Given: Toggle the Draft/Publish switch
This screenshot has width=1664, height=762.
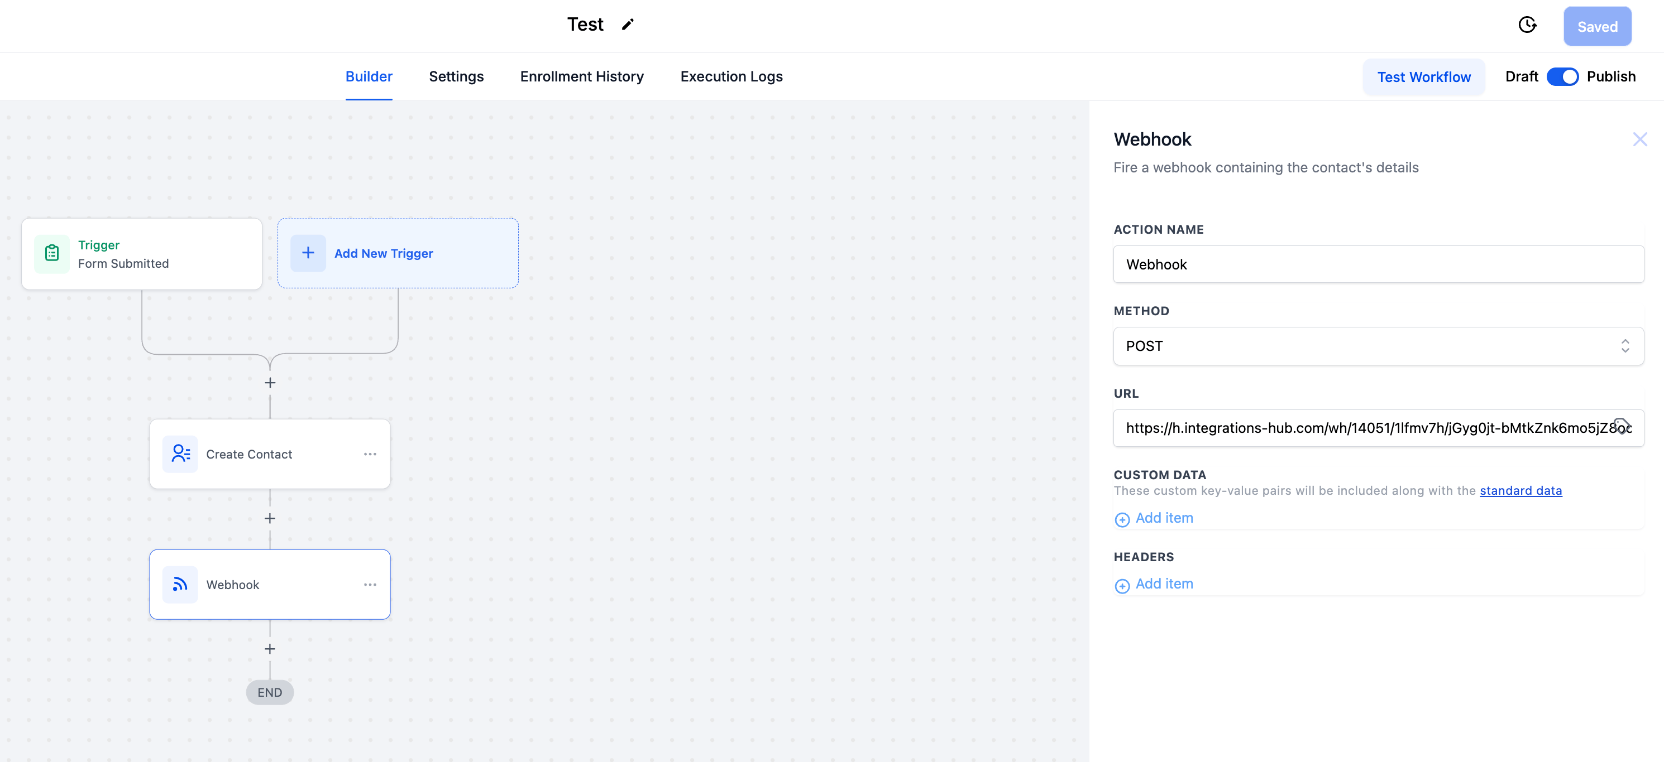Looking at the screenshot, I should click(1562, 77).
